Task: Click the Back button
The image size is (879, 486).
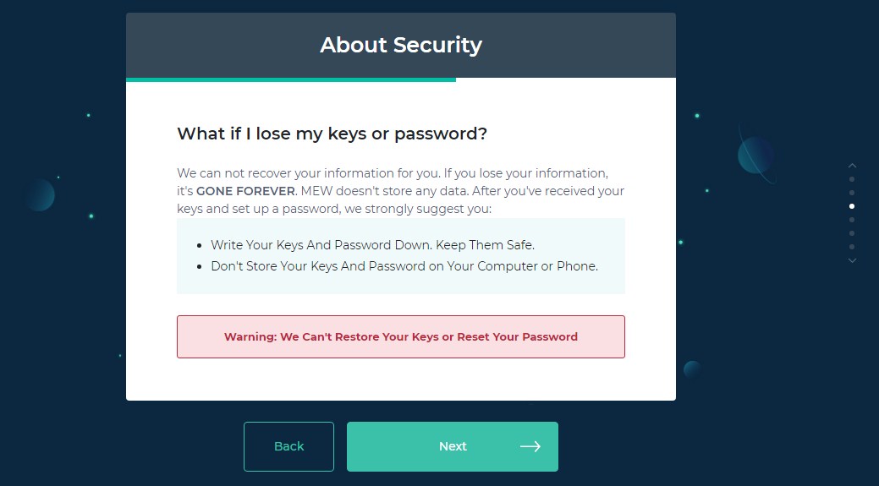Action: (288, 446)
